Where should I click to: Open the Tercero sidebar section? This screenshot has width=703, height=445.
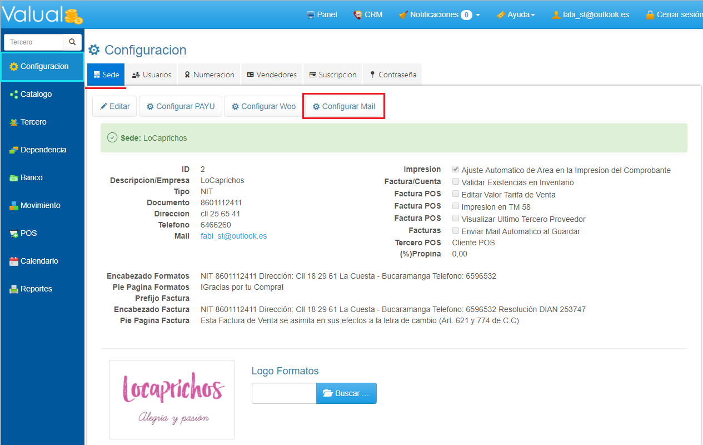pyautogui.click(x=33, y=122)
